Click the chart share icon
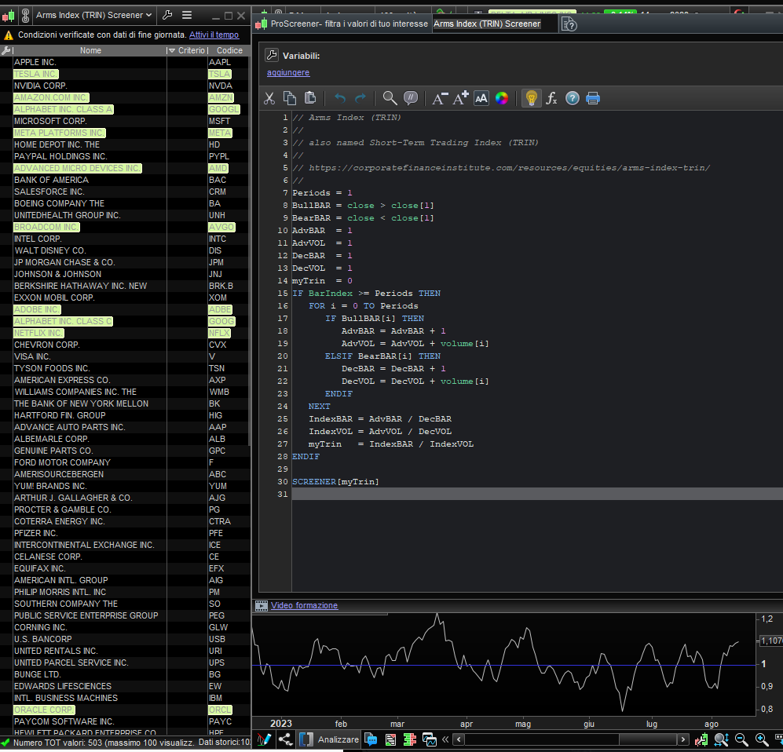Viewport: 783px width, 752px height. [285, 739]
